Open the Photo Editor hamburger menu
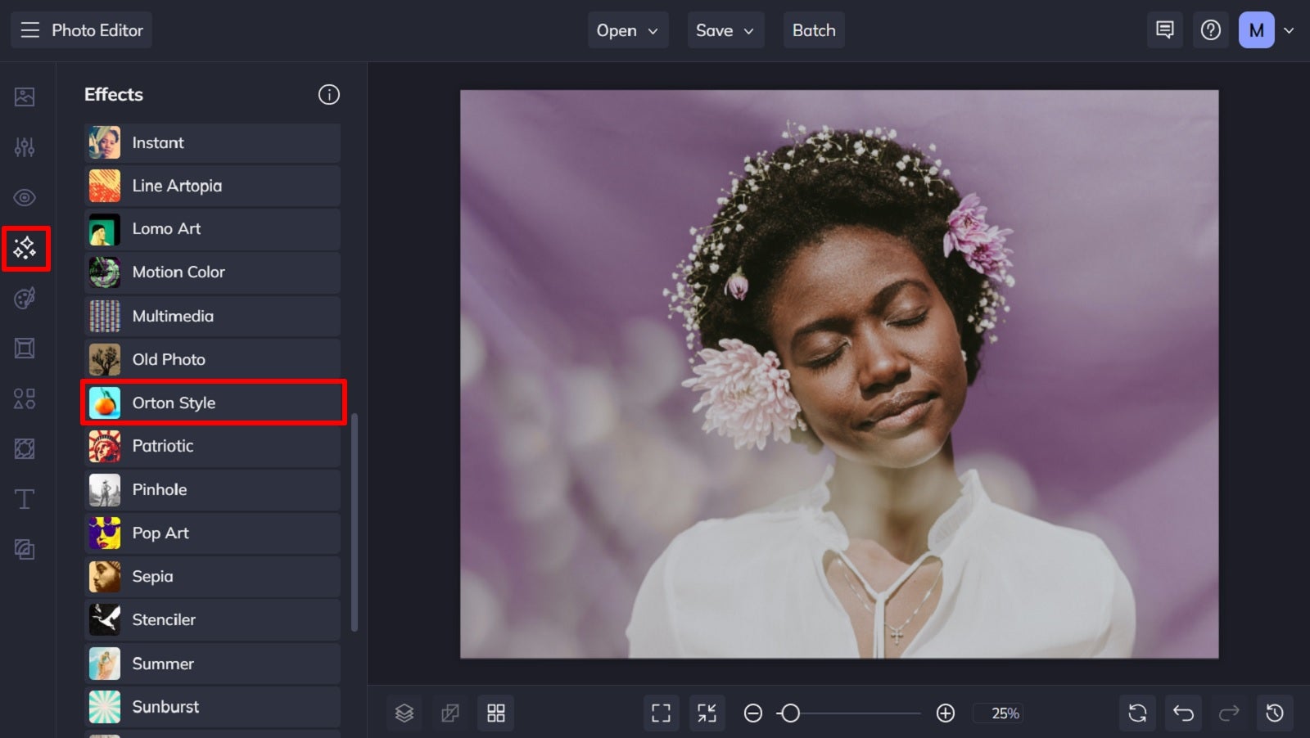The width and height of the screenshot is (1310, 738). pos(30,30)
